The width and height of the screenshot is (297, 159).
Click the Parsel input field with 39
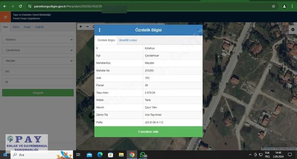38,82
